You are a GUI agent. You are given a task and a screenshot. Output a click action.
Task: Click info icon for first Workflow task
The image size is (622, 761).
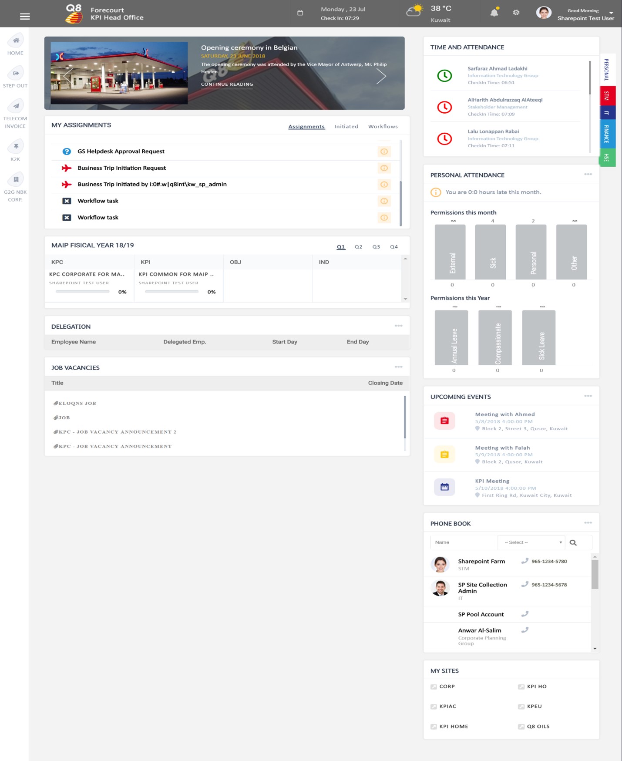tap(384, 201)
